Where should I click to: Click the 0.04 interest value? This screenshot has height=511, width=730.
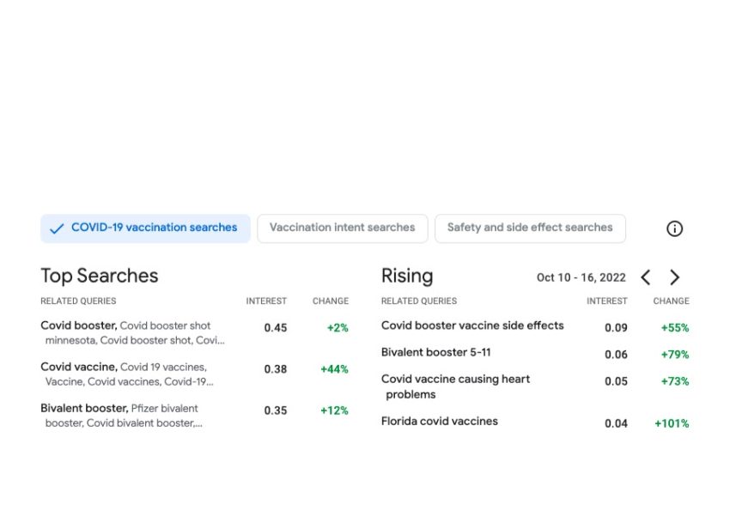[x=616, y=423]
